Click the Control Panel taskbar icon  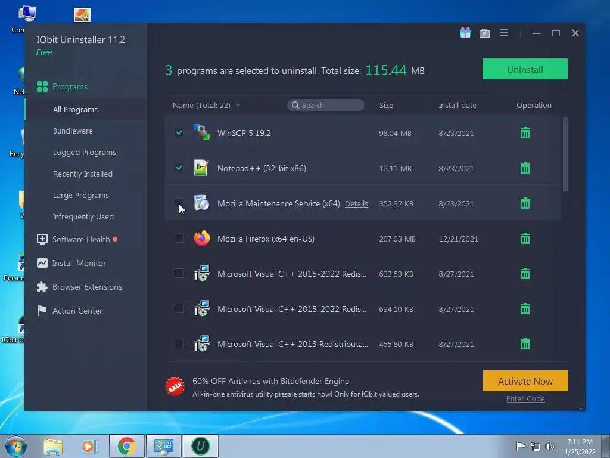[163, 446]
